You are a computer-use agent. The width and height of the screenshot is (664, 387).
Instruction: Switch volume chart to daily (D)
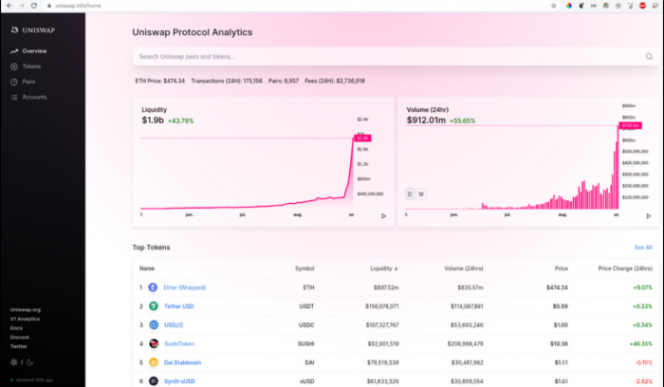(x=410, y=193)
